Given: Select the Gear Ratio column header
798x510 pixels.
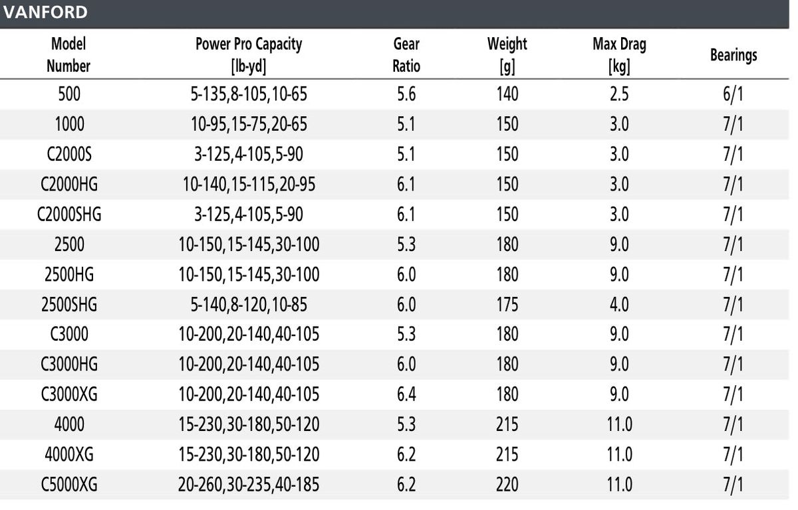Looking at the screenshot, I should pyautogui.click(x=406, y=54).
